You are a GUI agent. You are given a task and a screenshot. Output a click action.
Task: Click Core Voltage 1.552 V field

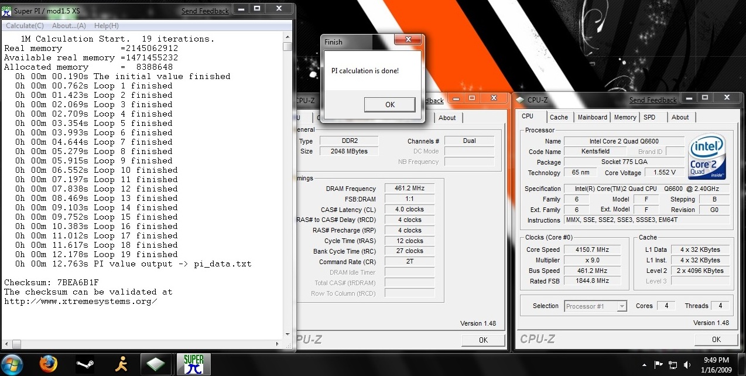pyautogui.click(x=665, y=173)
